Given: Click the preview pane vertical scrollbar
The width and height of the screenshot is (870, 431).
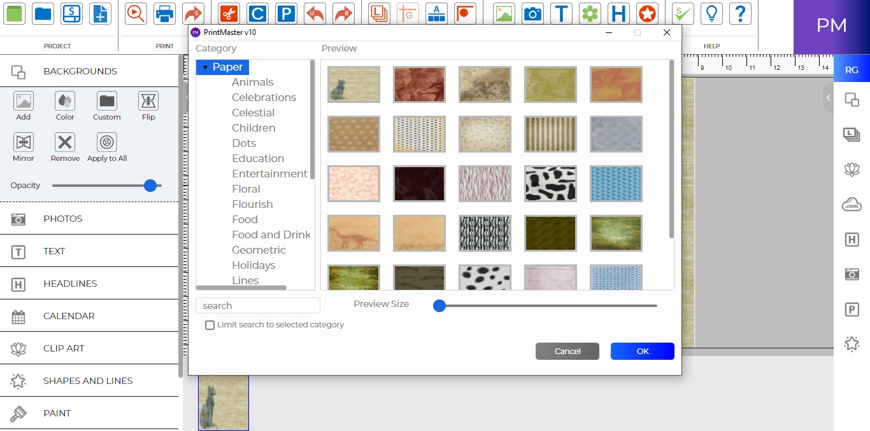Looking at the screenshot, I should [x=671, y=149].
